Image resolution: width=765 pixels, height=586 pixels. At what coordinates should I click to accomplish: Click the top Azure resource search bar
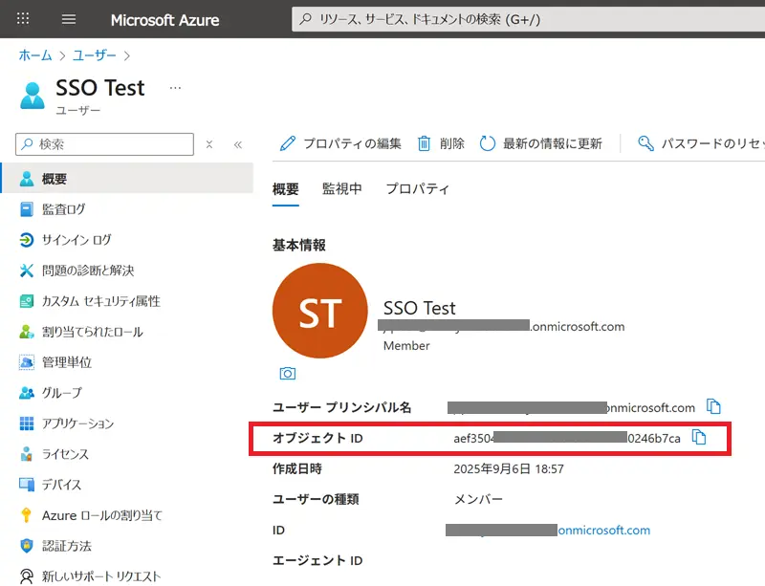[526, 19]
